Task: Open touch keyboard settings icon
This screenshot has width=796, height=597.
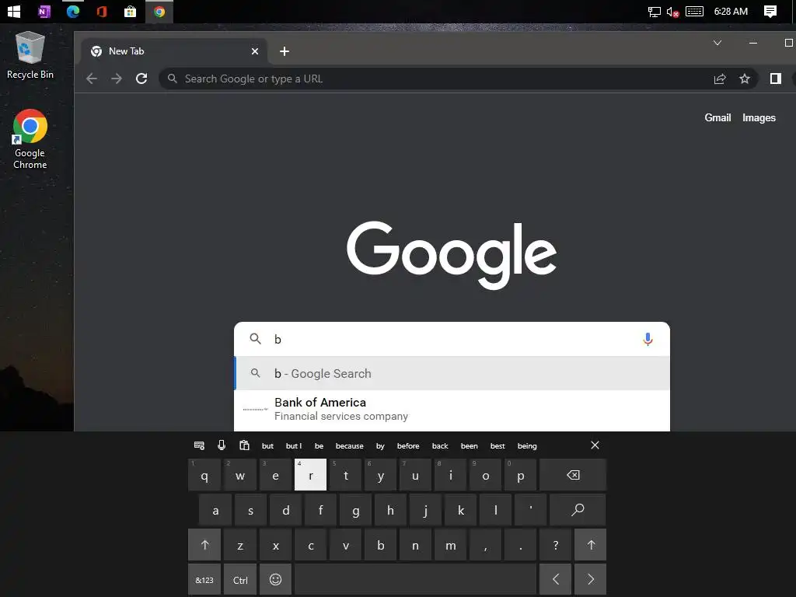Action: [x=200, y=445]
